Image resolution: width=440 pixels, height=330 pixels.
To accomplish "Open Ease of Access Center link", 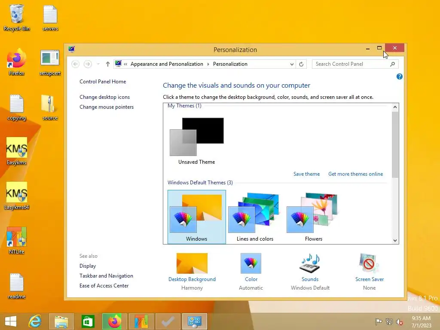I will (104, 286).
